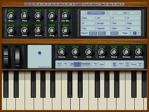Click minus button left of User 1
Image resolution: width=149 pixels, height=112 pixels.
tap(114, 13)
